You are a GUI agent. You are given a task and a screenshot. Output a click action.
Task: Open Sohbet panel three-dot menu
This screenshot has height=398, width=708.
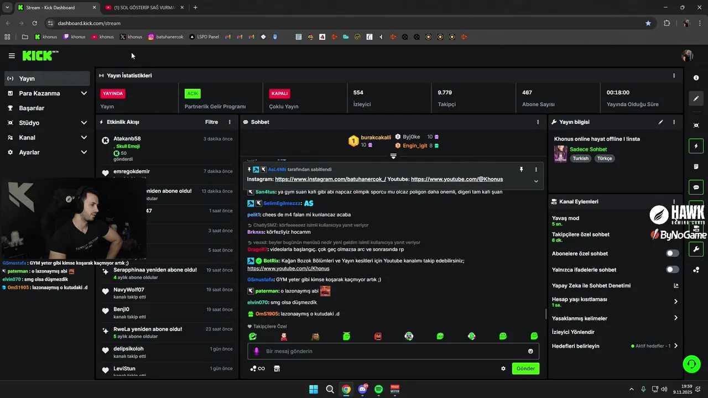coord(538,122)
